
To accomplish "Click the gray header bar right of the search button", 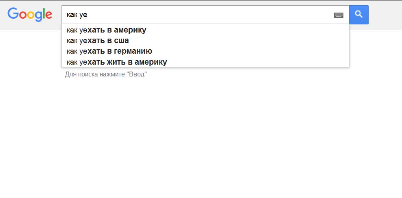I will (385, 15).
